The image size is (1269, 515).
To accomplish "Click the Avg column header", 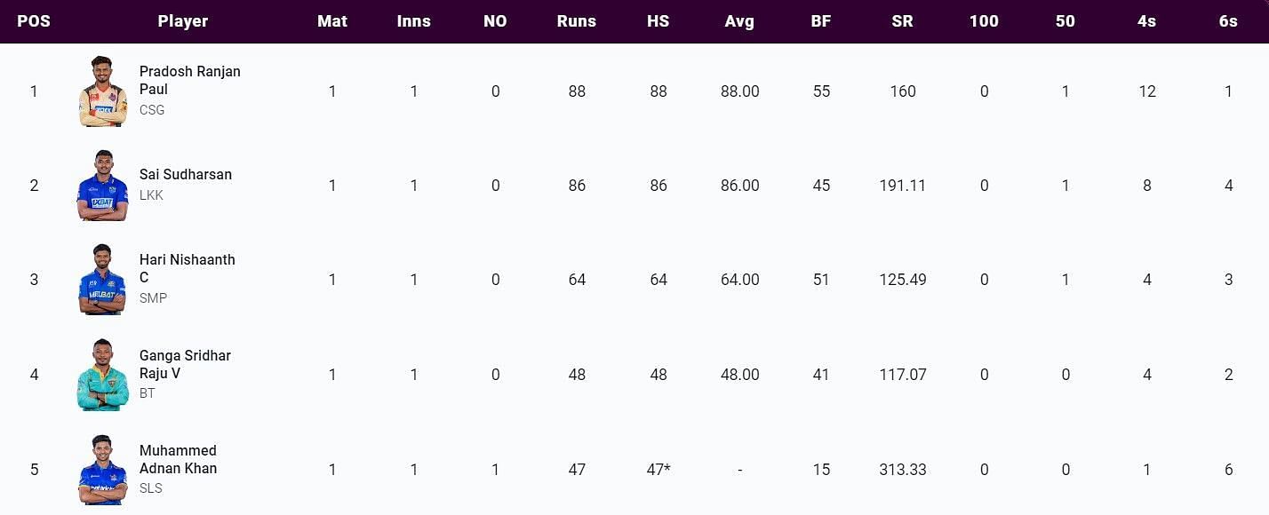I will (739, 21).
